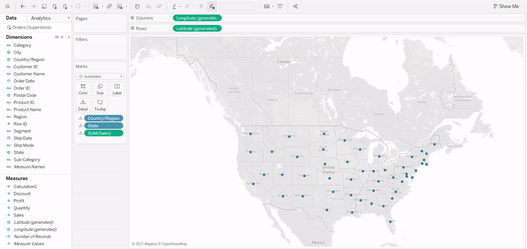
Task: Open the Automatic mark type dropdown
Action: [x=100, y=76]
